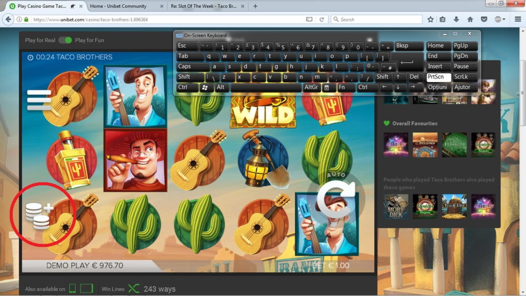Click the 00:24 TACO BROTHERS title
This screenshot has width=526, height=296.
click(x=74, y=57)
